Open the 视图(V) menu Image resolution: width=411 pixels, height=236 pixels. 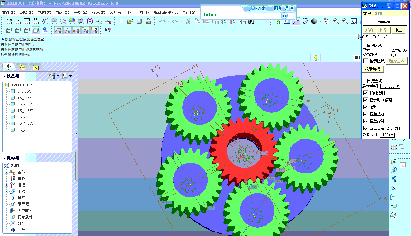tap(45, 13)
